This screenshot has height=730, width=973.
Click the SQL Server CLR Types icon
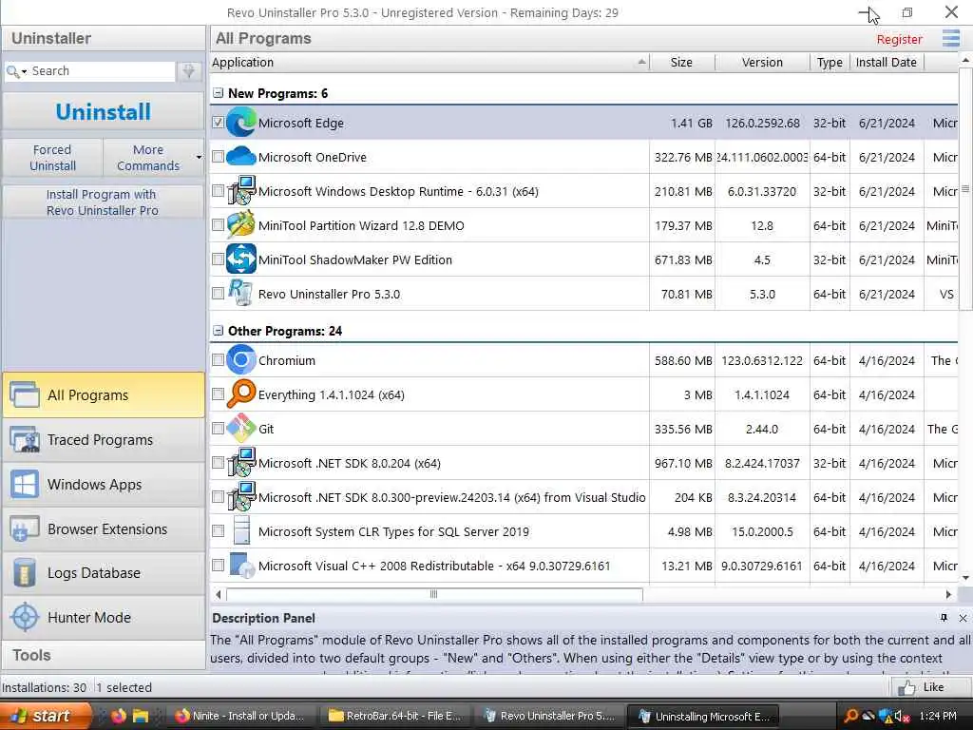[240, 530]
